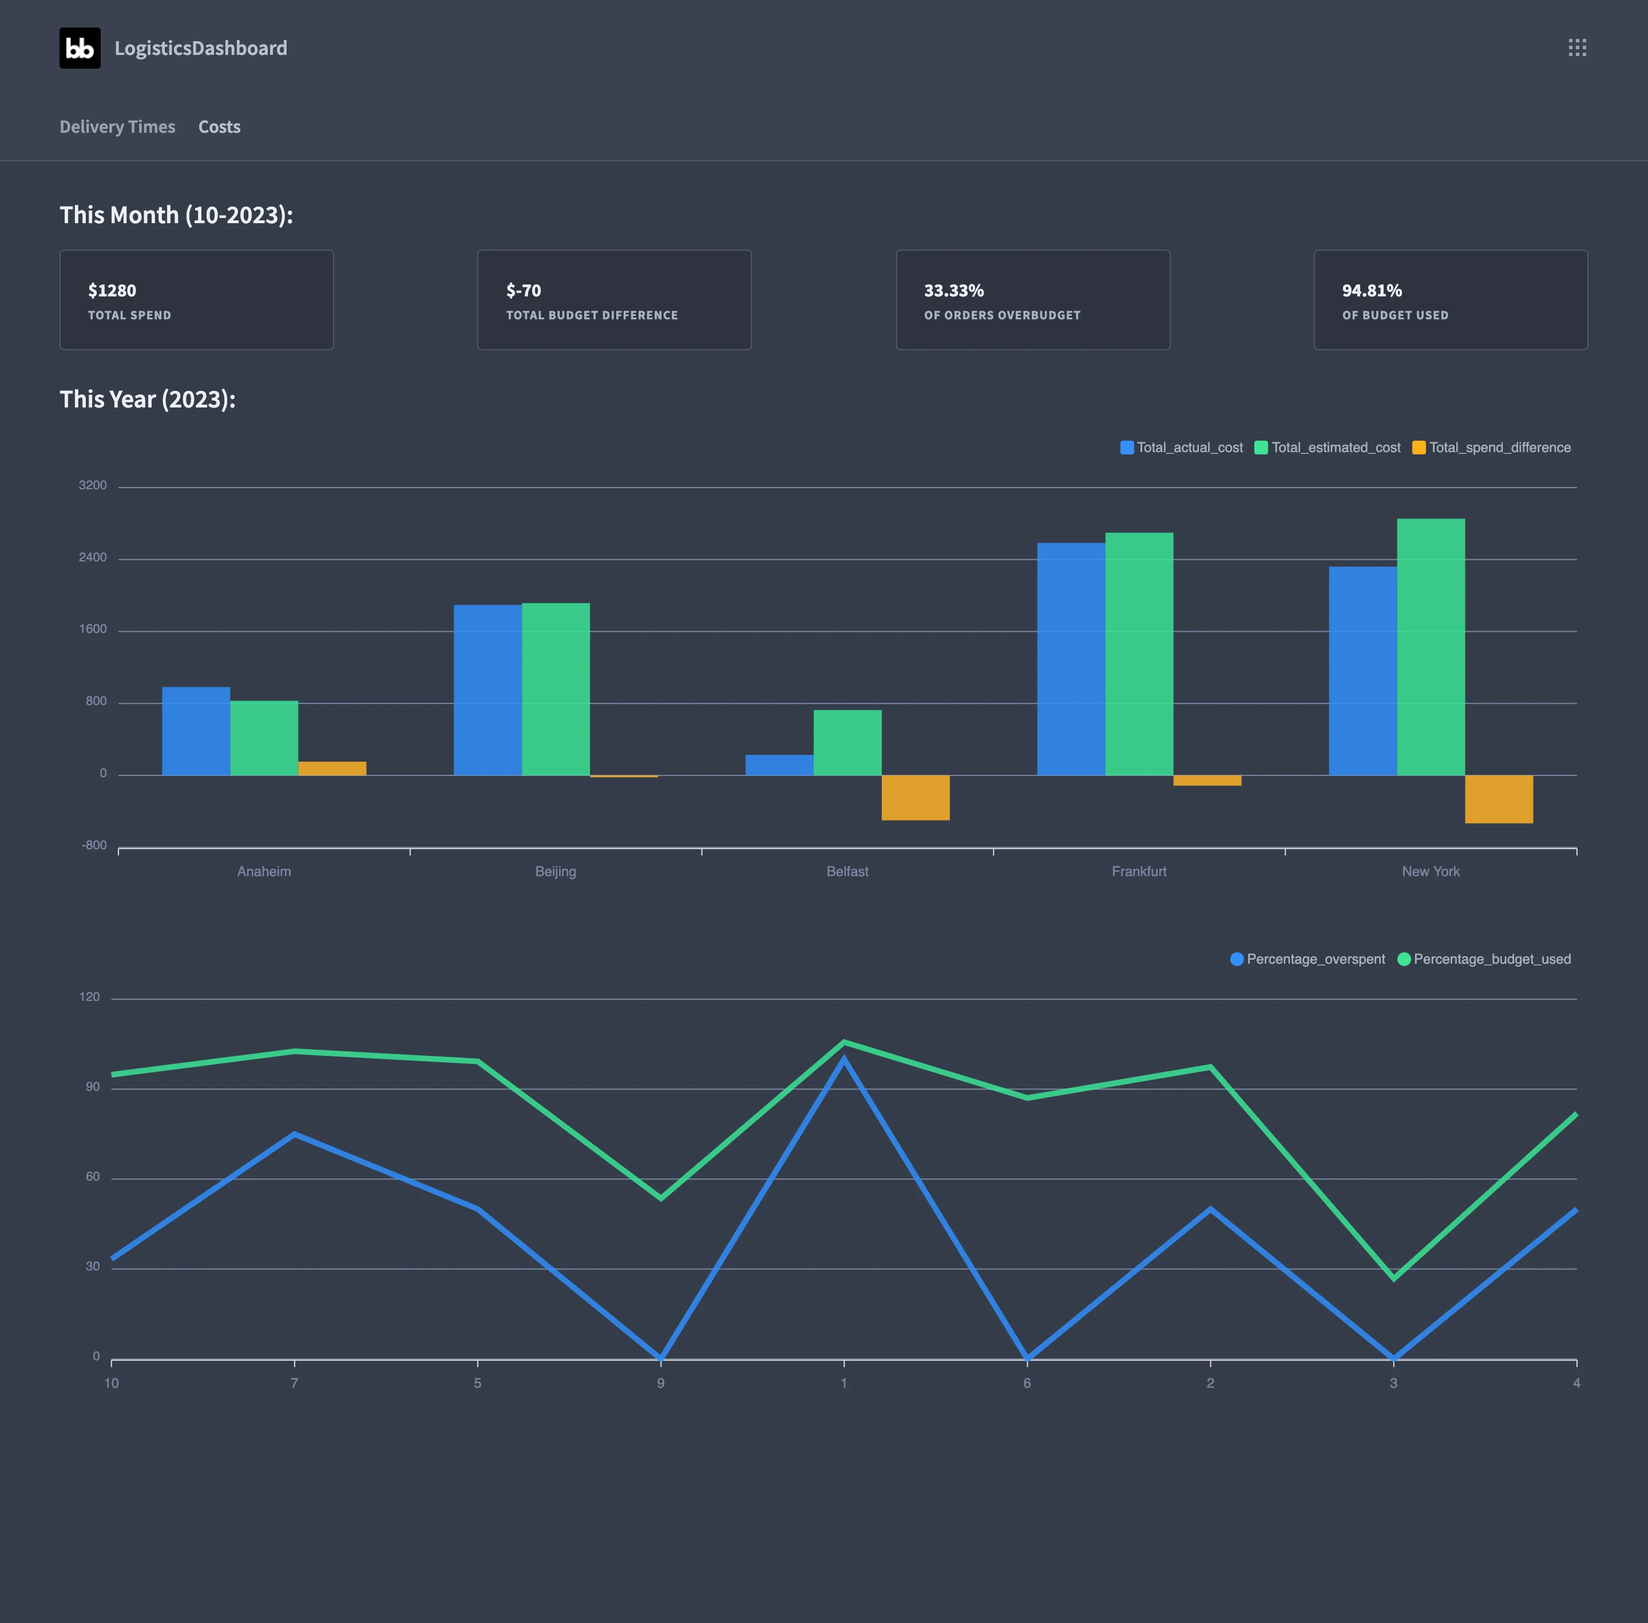Click Anaheim orange spend difference bar
The image size is (1648, 1623).
point(332,768)
